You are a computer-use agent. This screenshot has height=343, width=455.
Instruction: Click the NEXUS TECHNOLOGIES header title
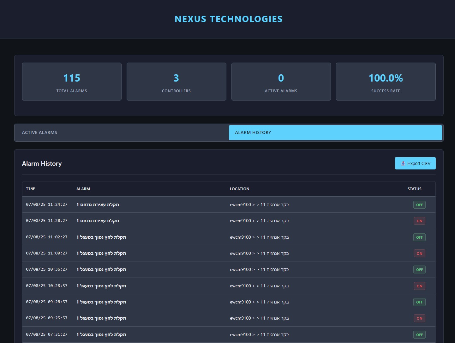click(228, 19)
